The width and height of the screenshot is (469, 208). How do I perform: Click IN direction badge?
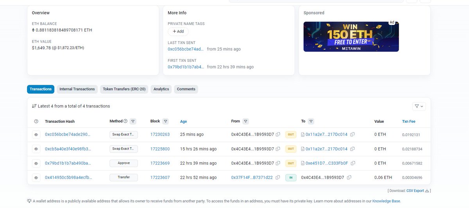click(291, 178)
